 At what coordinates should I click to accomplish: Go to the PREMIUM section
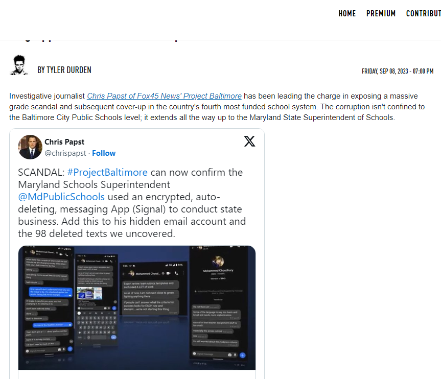point(381,13)
